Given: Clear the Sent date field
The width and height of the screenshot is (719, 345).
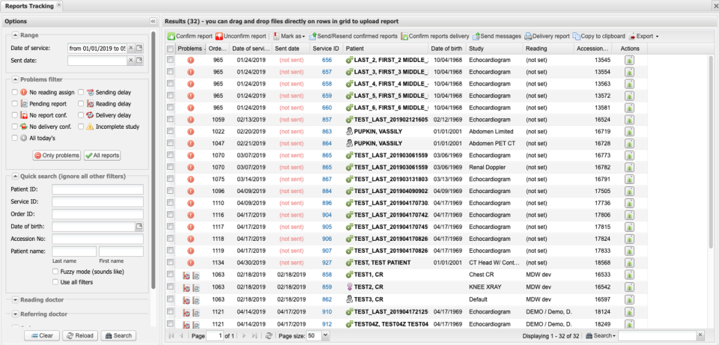Looking at the screenshot, I should point(130,60).
